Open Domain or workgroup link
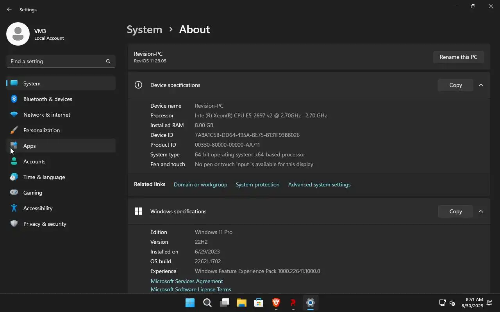500x312 pixels. pos(200,184)
